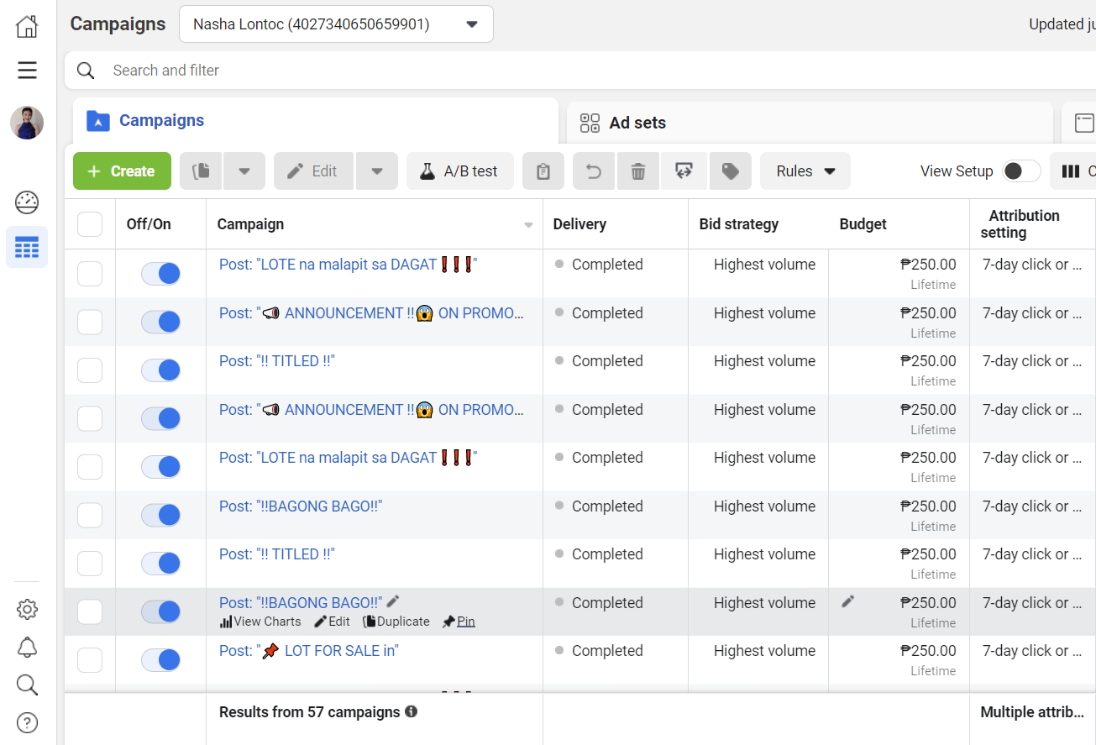Expand the Edit options dropdown arrow
This screenshot has height=745, width=1096.
click(377, 171)
